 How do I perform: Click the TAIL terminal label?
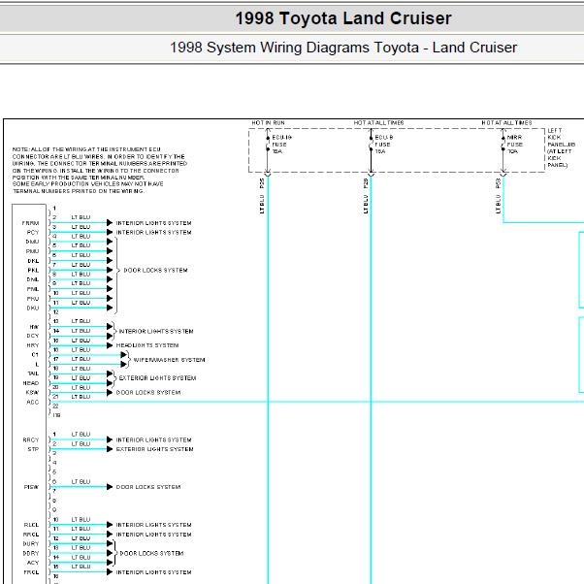(33, 373)
